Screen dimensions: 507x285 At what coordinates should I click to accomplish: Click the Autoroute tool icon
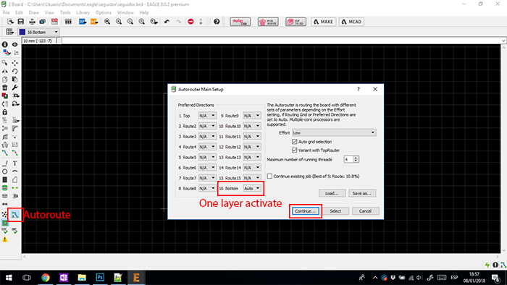coord(15,215)
